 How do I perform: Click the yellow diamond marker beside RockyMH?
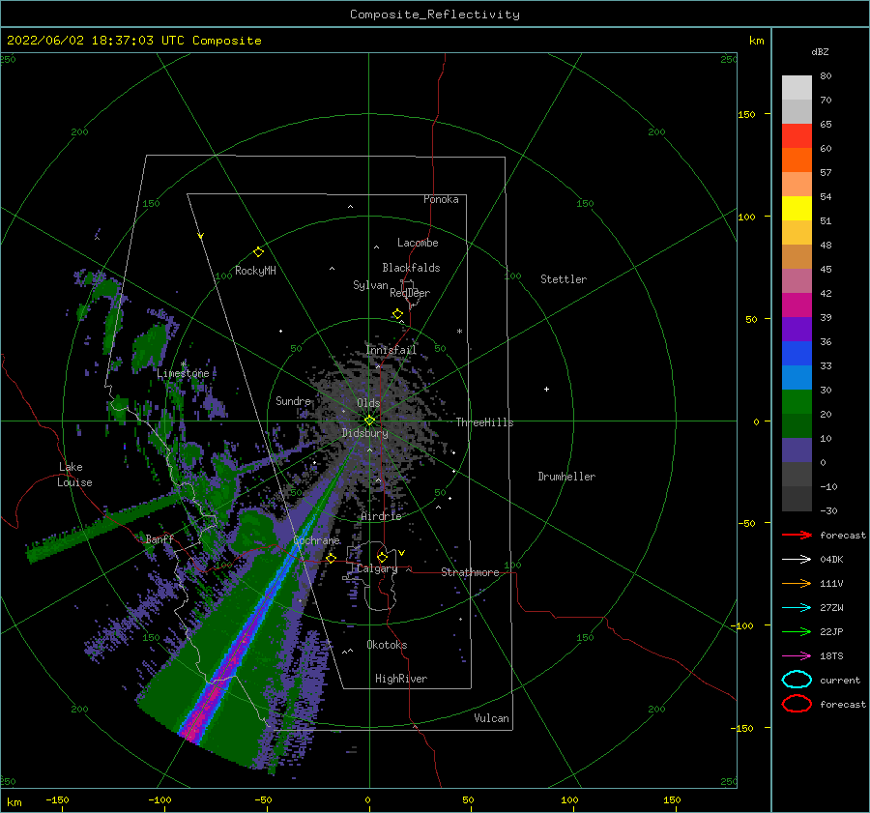258,252
